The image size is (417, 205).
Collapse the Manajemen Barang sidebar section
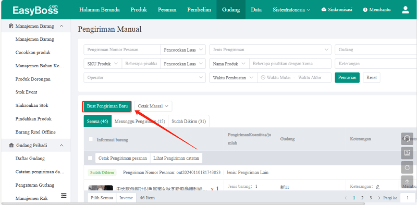(62, 26)
